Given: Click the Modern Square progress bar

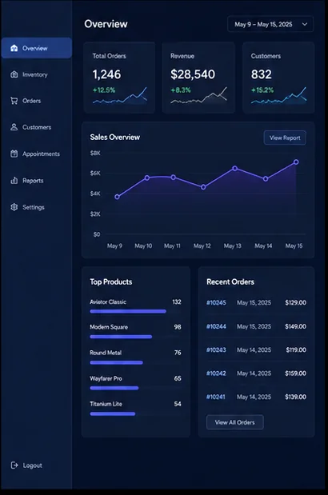Looking at the screenshot, I should pos(121,337).
